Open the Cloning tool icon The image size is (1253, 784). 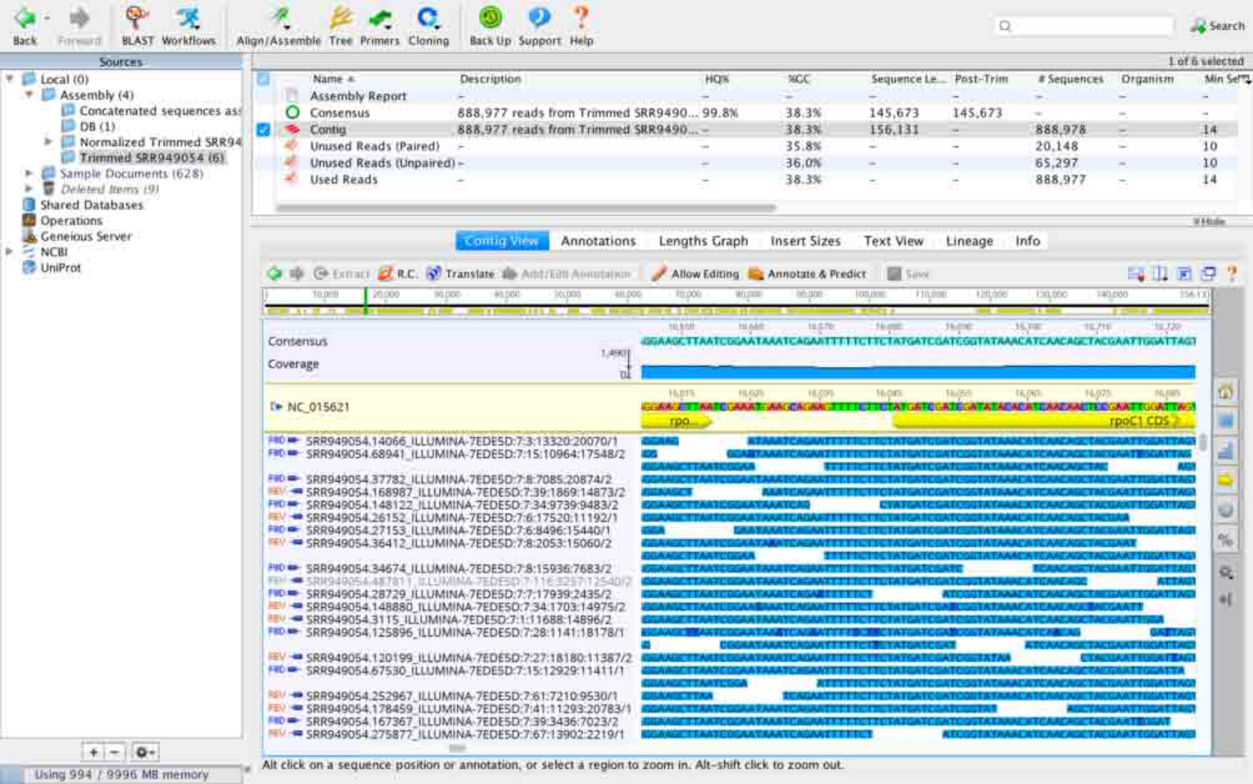coord(428,17)
